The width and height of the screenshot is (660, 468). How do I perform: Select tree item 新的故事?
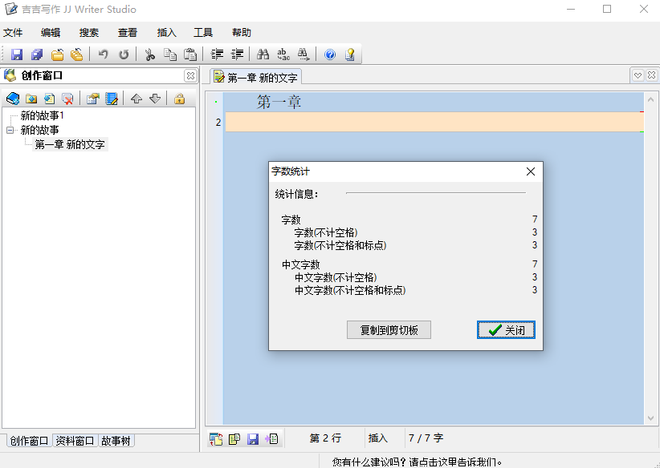[x=39, y=131]
